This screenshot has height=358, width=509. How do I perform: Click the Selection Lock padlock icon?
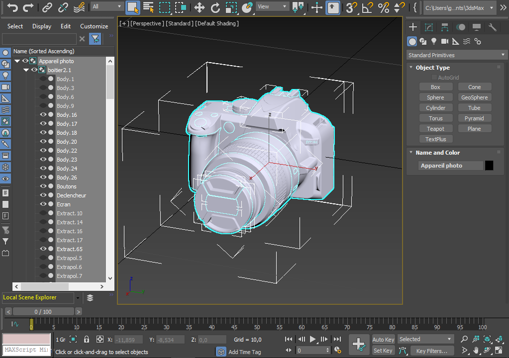[x=87, y=339]
